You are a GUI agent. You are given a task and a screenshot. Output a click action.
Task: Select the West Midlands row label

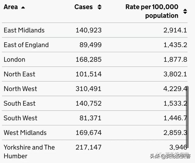pyautogui.click(x=25, y=133)
